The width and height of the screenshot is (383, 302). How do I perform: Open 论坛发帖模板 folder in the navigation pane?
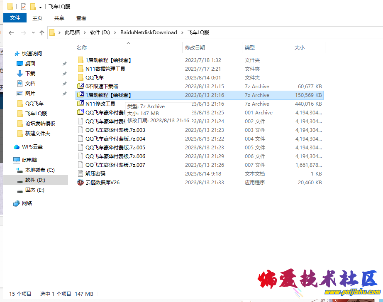(x=40, y=124)
